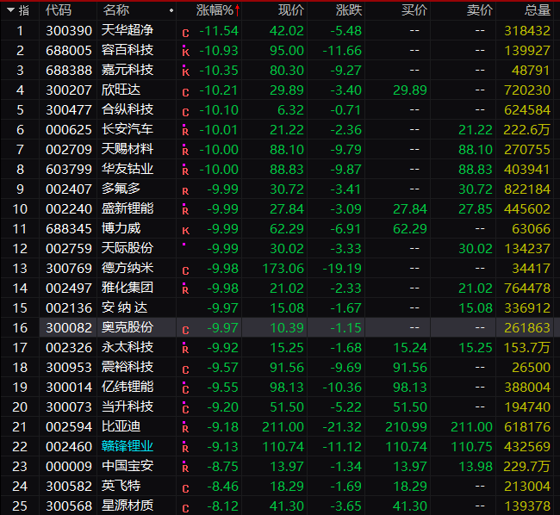Screen dimensions: 560x515
Task: Click the R marker icon for 赣锋锂业
Action: [185, 447]
